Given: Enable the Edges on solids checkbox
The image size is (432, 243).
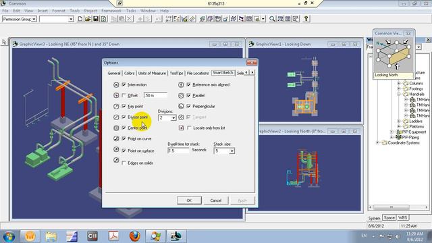Looking at the screenshot, I should click(124, 163).
